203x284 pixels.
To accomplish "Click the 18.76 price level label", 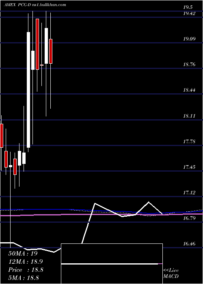I will [x=190, y=64].
